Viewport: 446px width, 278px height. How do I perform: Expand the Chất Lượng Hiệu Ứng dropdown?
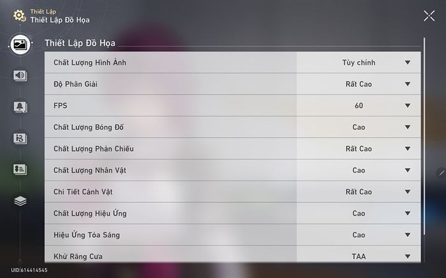tap(407, 214)
